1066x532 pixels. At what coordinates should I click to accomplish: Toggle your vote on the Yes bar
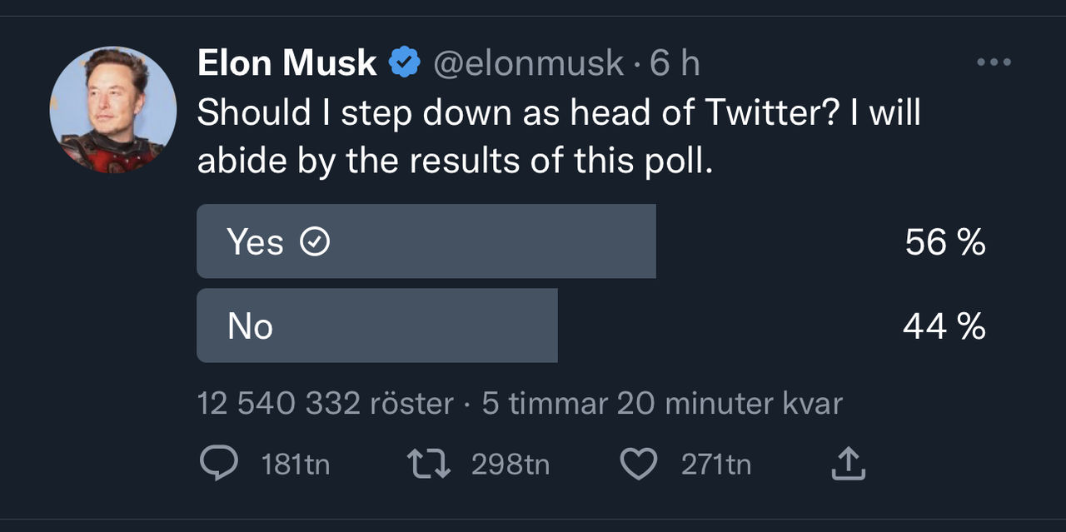coord(426,241)
